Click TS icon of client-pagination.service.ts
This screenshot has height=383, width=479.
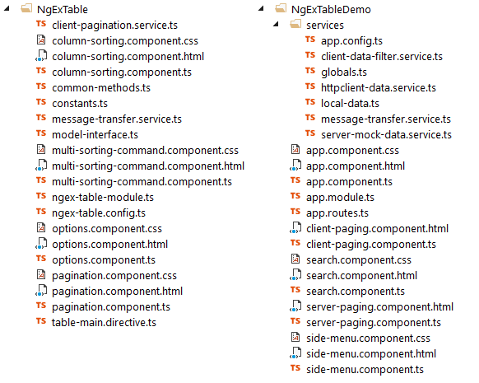click(x=41, y=24)
